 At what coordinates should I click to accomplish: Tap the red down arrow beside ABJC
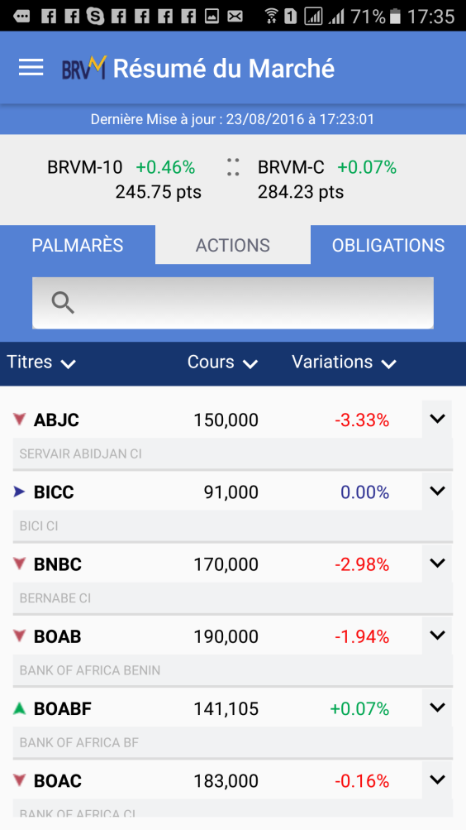20,420
